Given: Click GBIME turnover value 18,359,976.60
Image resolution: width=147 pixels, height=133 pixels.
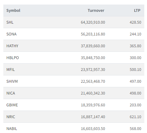Looking at the screenshot, I should 93,105.
